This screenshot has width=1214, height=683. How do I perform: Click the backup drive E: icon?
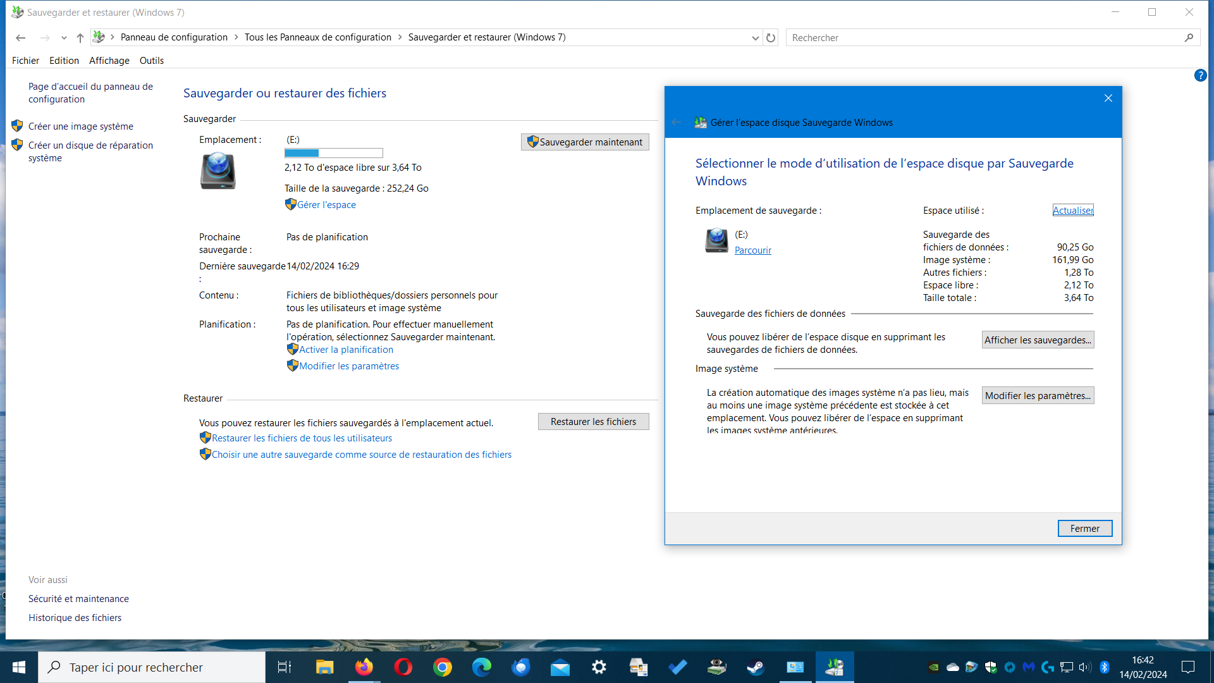pos(218,171)
